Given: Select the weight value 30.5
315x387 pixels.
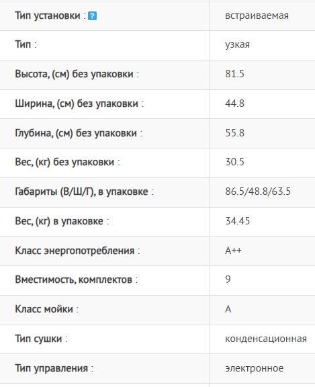Looking at the screenshot, I should pos(234,162).
